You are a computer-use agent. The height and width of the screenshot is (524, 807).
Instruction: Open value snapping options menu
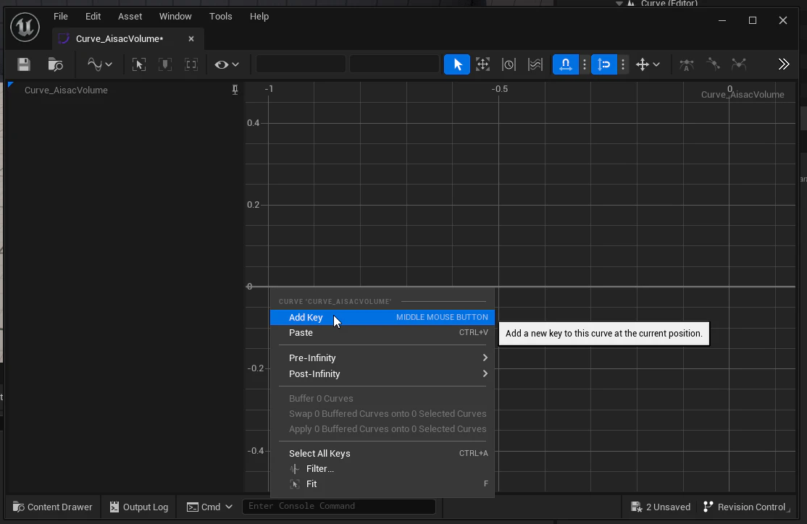click(623, 64)
